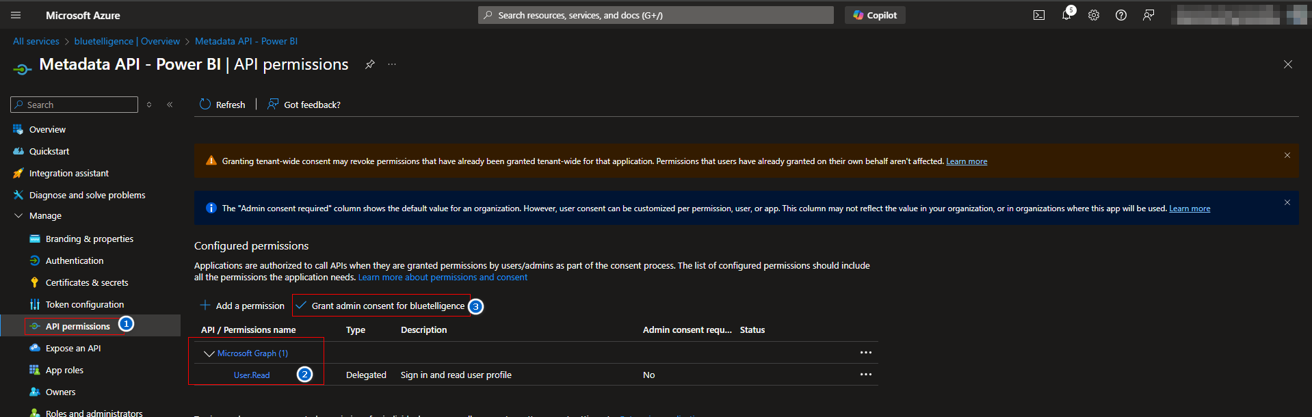Open the help question mark icon
The image size is (1312, 417).
[x=1120, y=15]
